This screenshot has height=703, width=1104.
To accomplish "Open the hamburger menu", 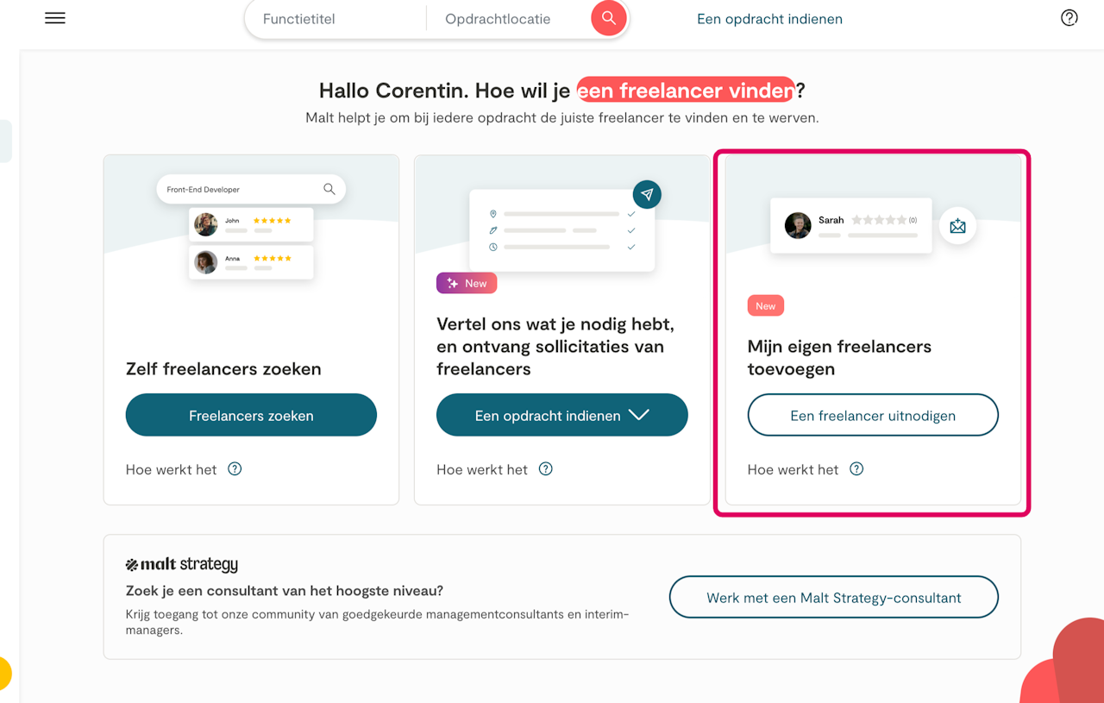I will point(55,18).
